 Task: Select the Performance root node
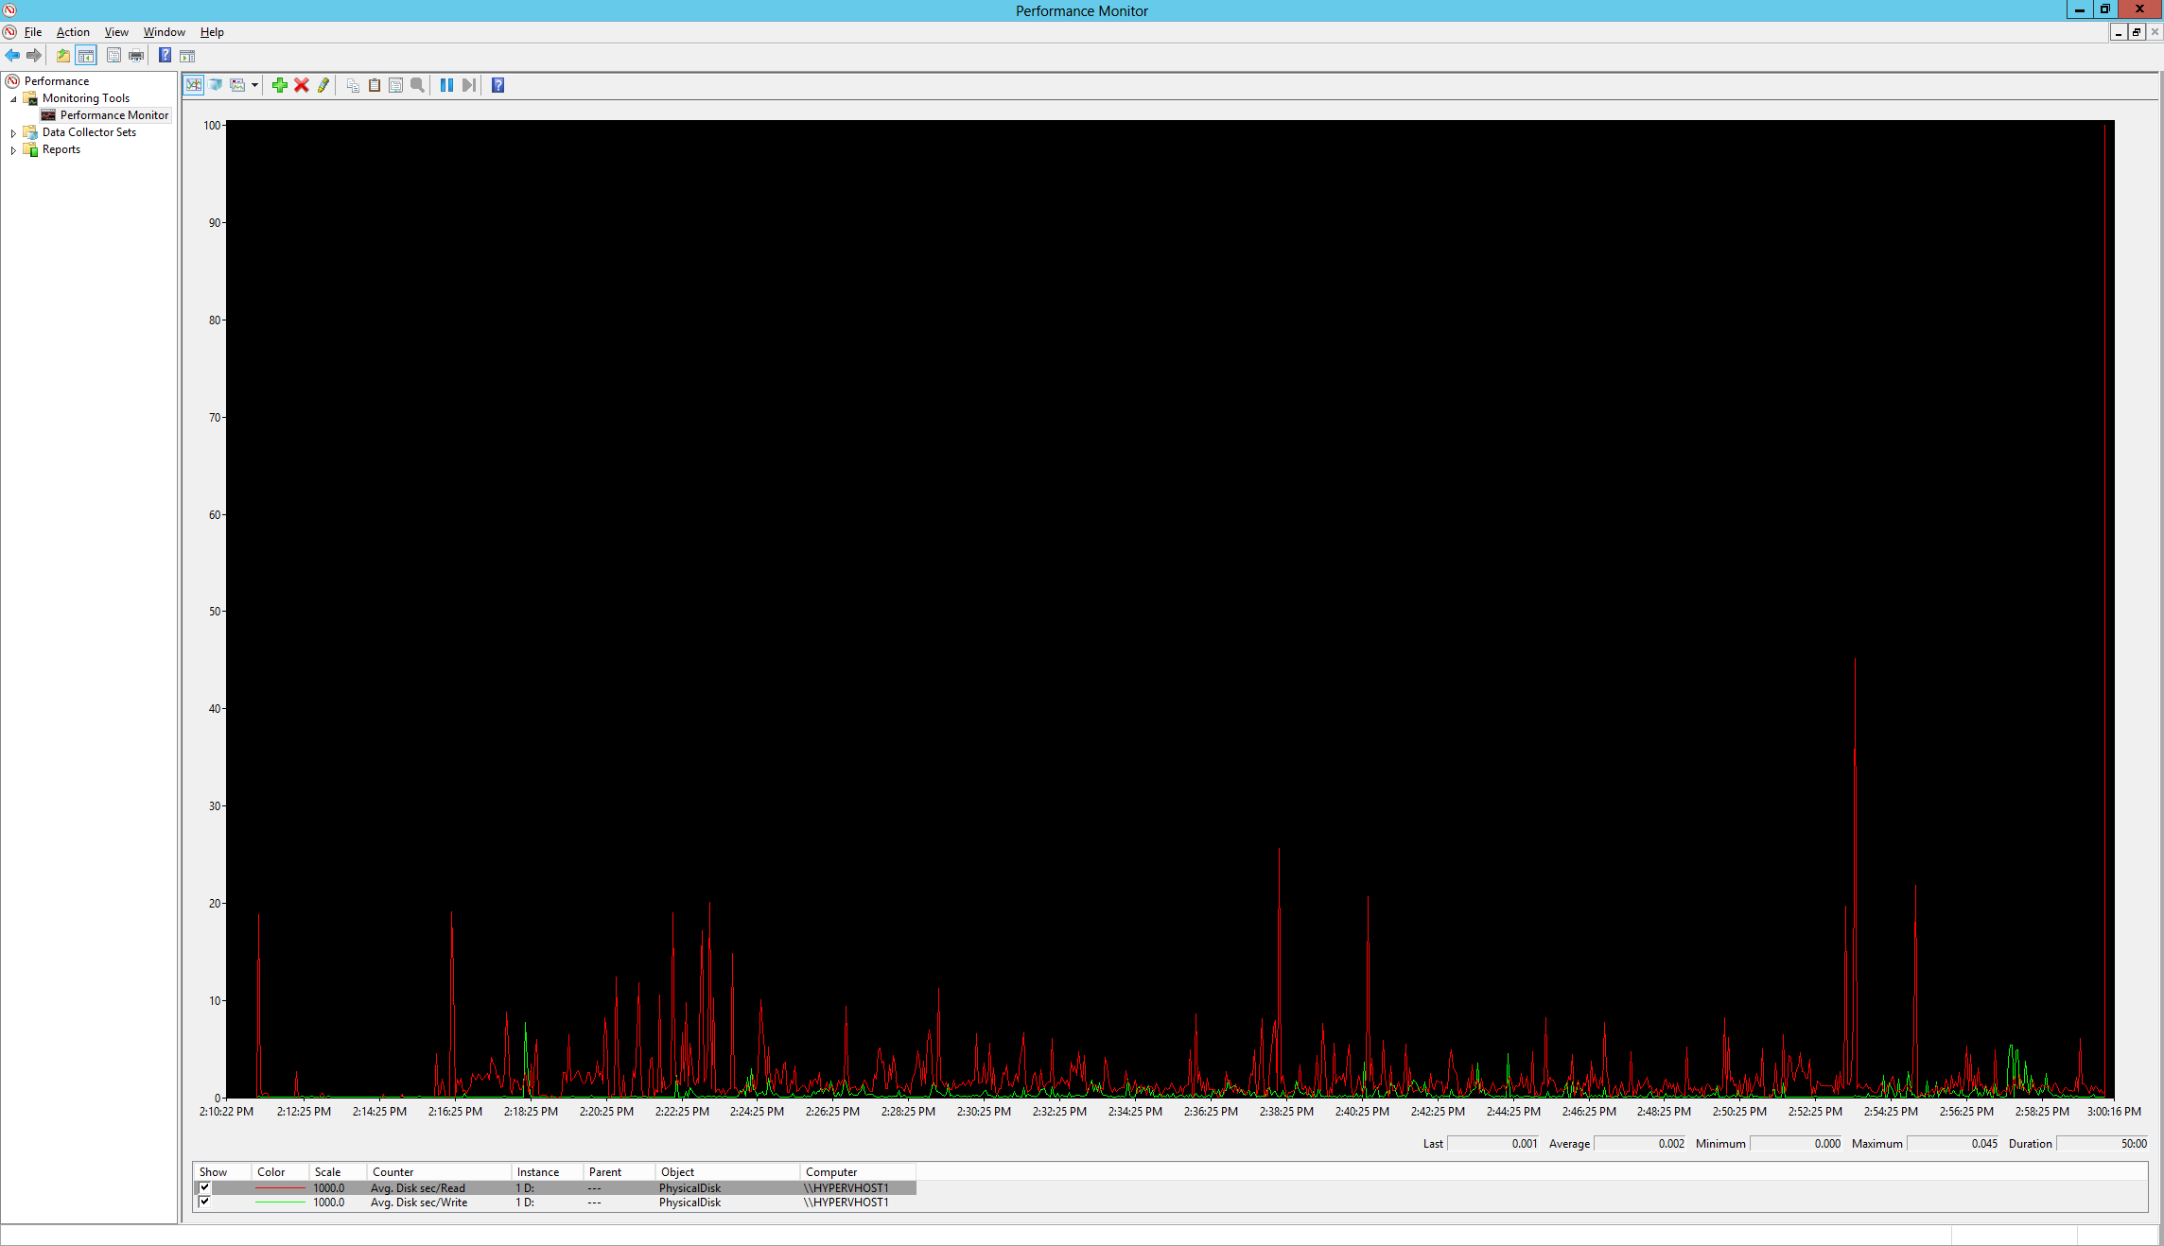[57, 81]
